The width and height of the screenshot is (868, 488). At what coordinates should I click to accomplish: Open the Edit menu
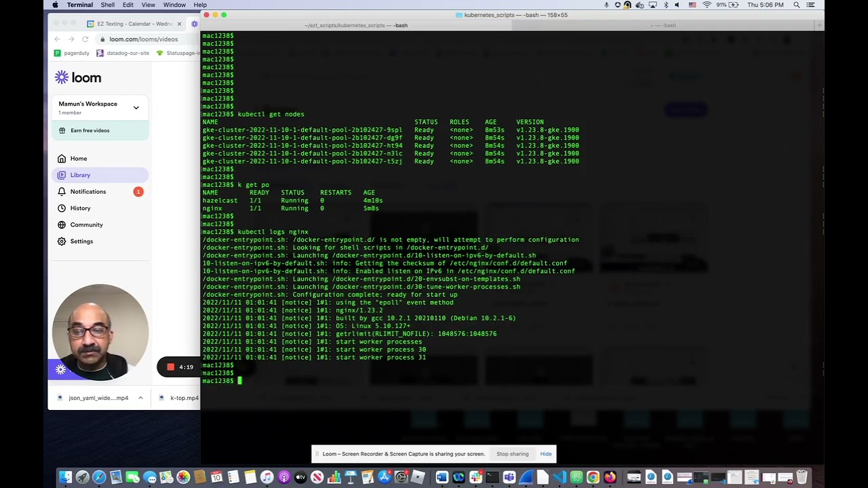tap(127, 5)
